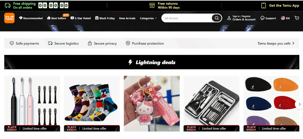Open Support headset icon
This screenshot has height=139, width=303.
(262, 18)
